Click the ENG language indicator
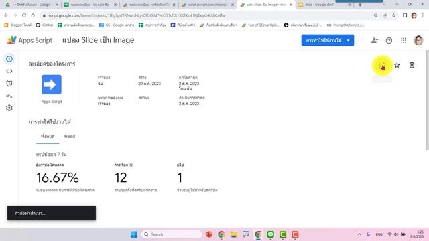429x241 pixels. (x=379, y=234)
